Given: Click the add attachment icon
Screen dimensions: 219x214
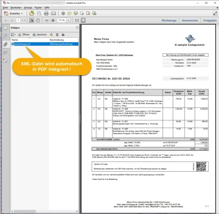Looking at the screenshot, I should tap(52, 35).
